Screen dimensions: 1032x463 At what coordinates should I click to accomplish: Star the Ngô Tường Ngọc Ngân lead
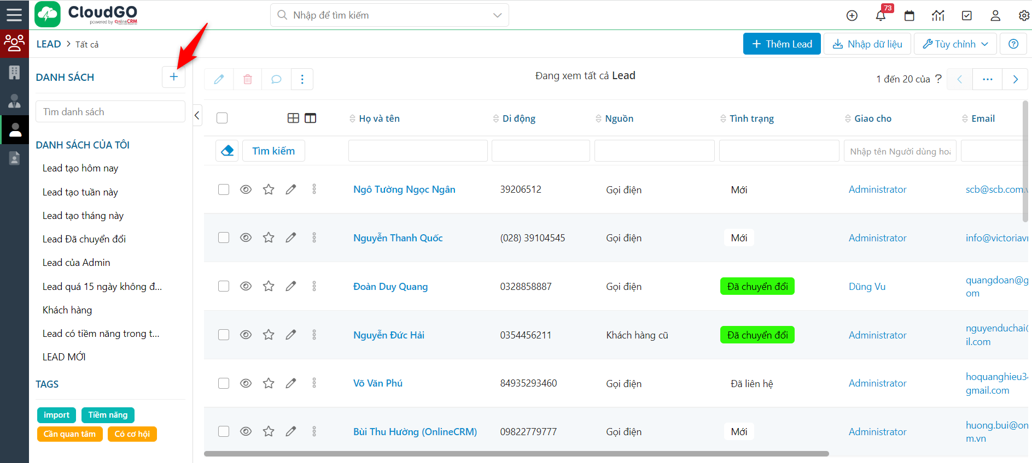coord(269,189)
